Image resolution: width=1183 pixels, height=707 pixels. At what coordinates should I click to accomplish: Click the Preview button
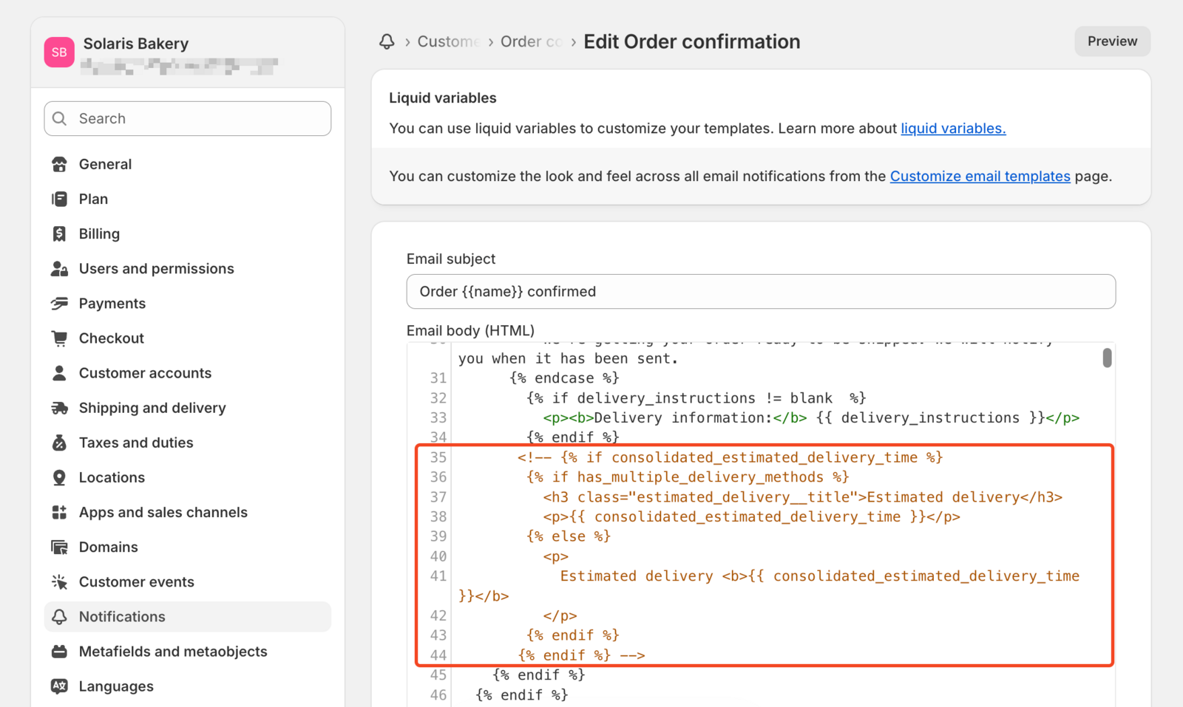coord(1112,41)
